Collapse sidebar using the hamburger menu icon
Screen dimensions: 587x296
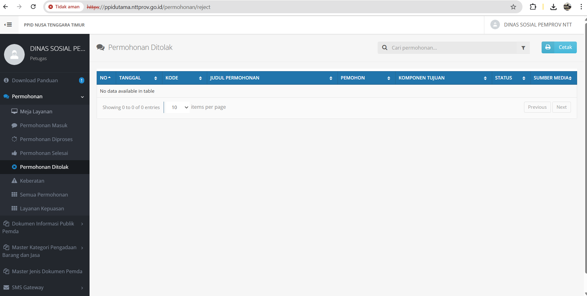[x=8, y=25]
